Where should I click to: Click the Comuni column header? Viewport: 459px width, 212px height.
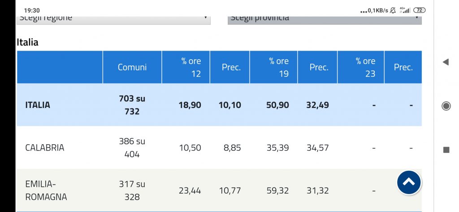click(132, 67)
